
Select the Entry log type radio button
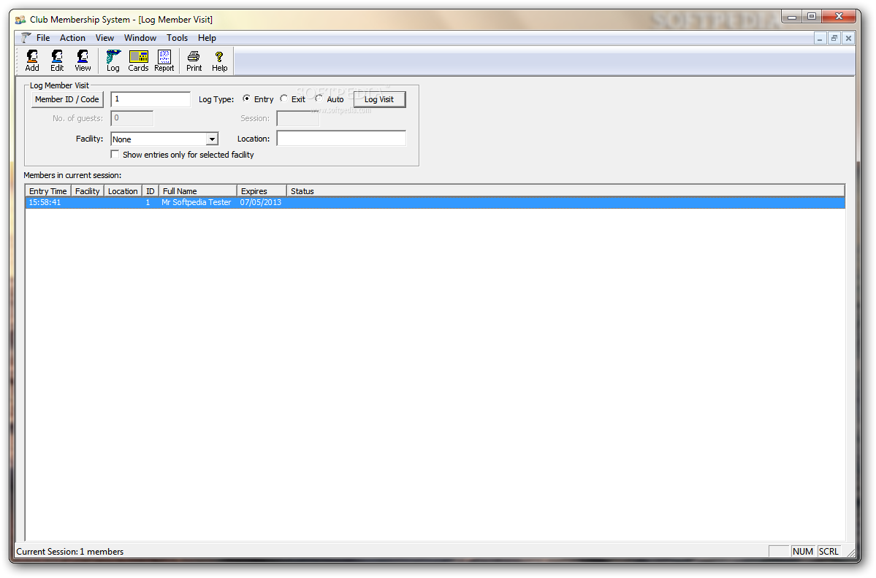[246, 99]
